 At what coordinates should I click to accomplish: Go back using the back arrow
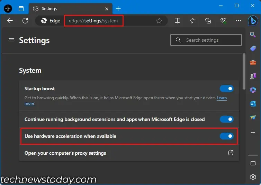(x=10, y=21)
